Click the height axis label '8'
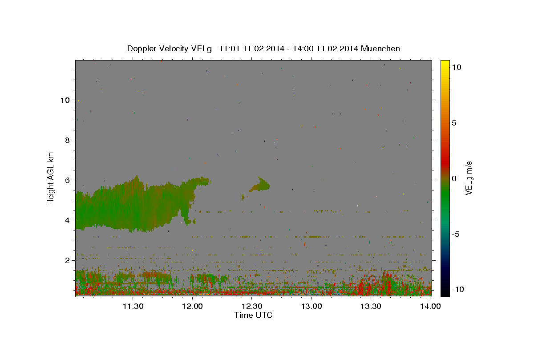Image resolution: width=534 pixels, height=356 pixels. coord(68,140)
